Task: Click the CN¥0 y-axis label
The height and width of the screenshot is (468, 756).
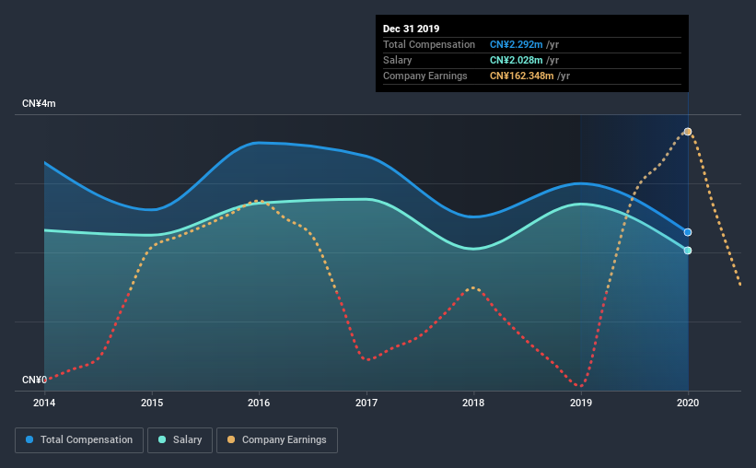Action: 35,380
